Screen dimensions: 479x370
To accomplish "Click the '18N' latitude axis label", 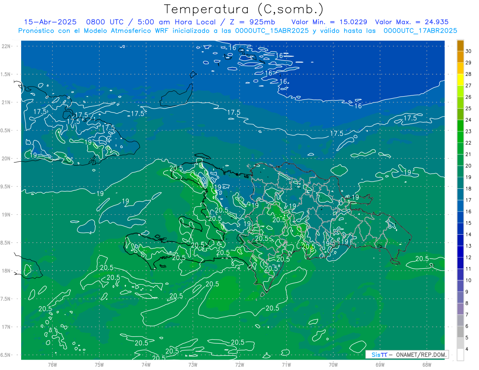I will pyautogui.click(x=6, y=271).
